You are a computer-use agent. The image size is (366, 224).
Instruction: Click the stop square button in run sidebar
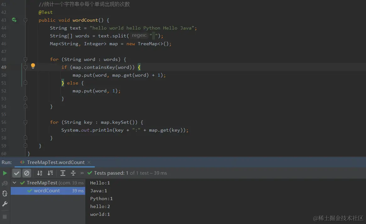(5, 217)
